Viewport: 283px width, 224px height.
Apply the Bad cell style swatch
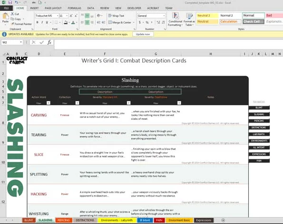[x=274, y=16]
